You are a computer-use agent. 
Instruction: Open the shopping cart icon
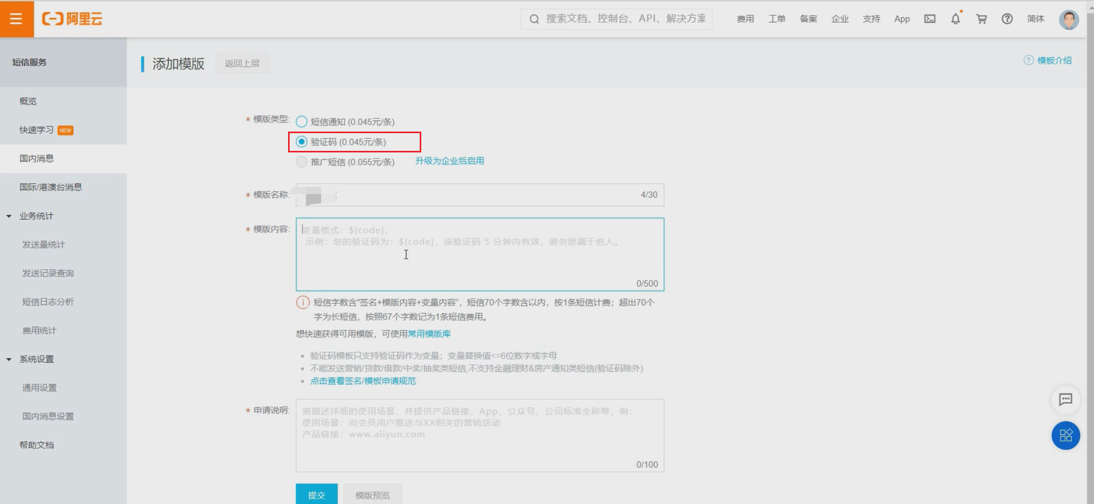click(x=981, y=19)
